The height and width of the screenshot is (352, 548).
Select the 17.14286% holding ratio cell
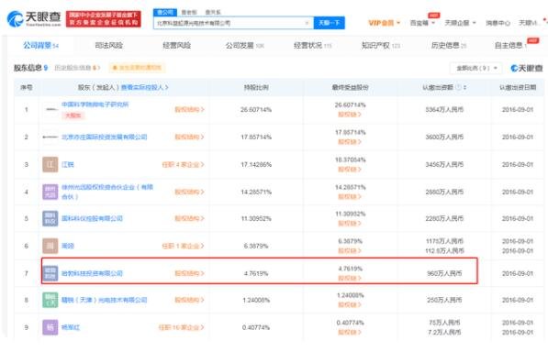256,165
